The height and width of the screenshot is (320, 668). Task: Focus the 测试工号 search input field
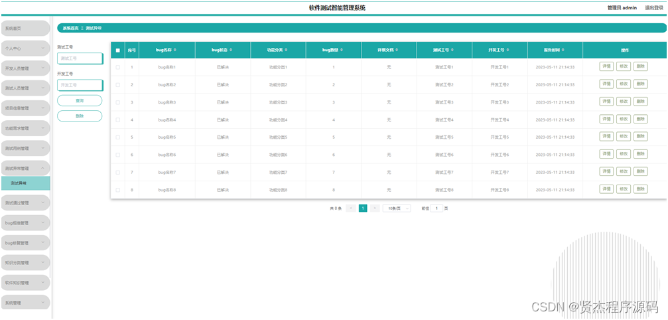click(80, 58)
